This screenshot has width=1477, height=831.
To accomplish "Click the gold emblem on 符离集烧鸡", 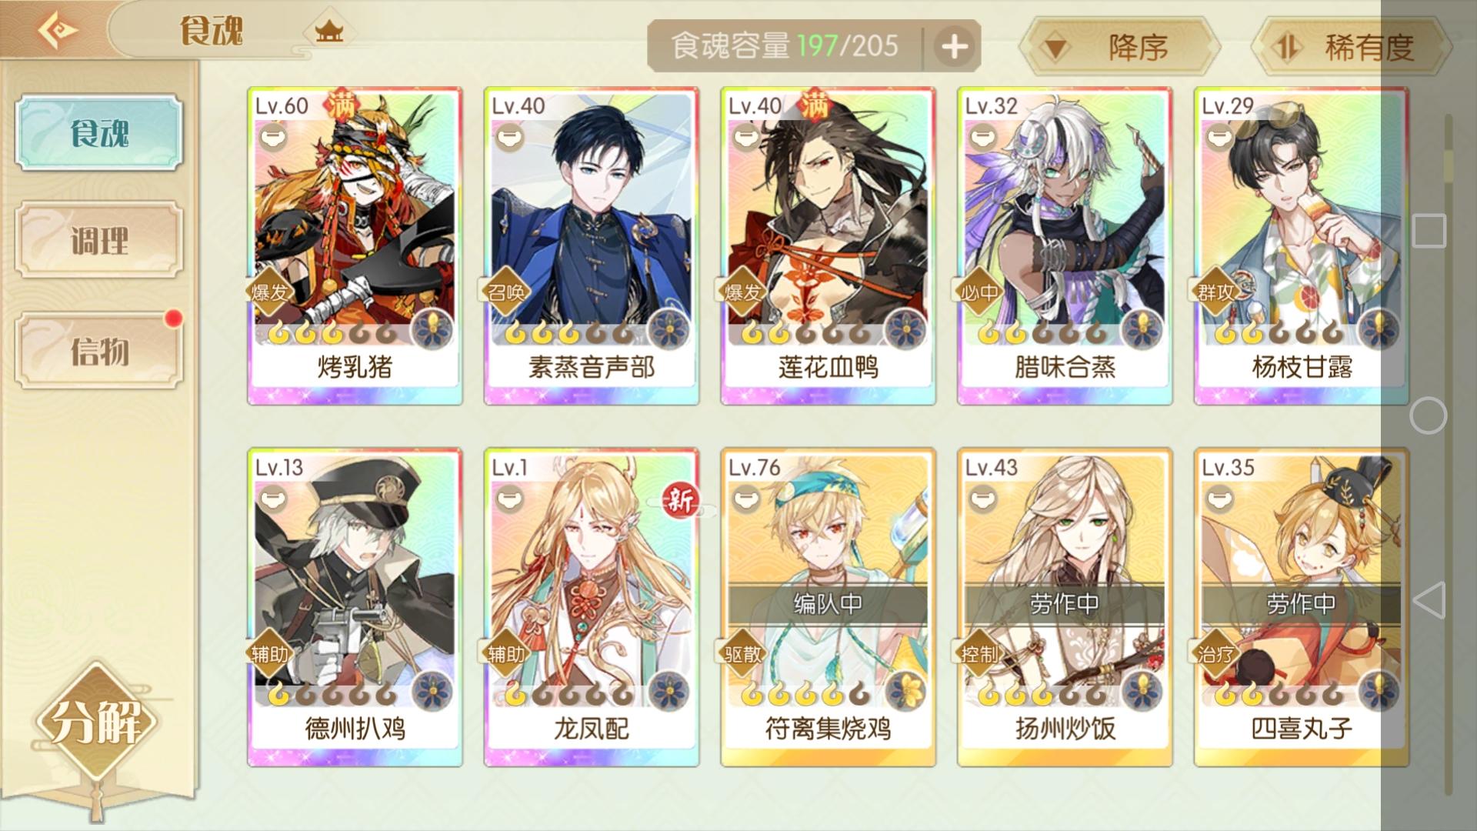I will (x=905, y=692).
